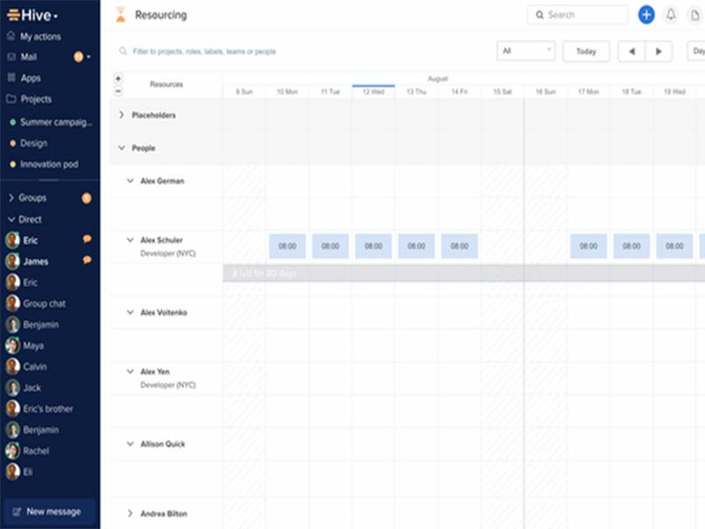Collapse the People section
Image resolution: width=705 pixels, height=529 pixels.
122,148
